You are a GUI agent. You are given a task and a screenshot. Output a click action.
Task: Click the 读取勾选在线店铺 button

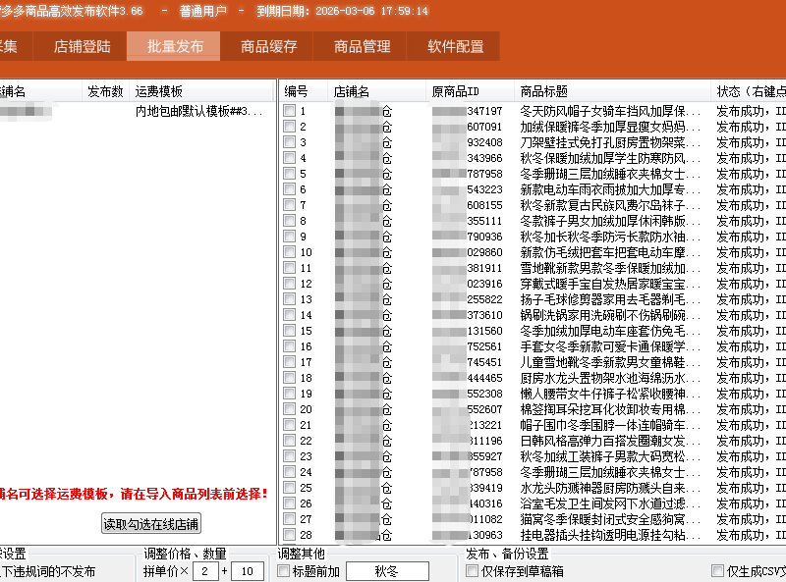(150, 523)
